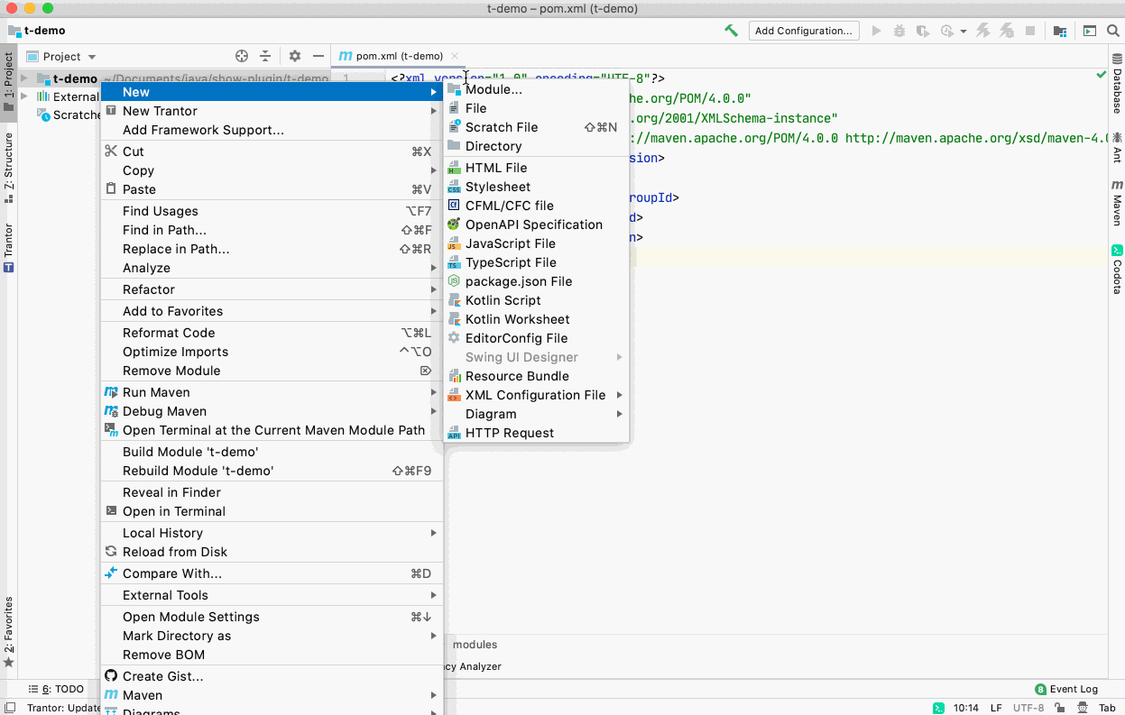The height and width of the screenshot is (715, 1125).
Task: Click the Resource Bundle icon
Action: click(454, 376)
